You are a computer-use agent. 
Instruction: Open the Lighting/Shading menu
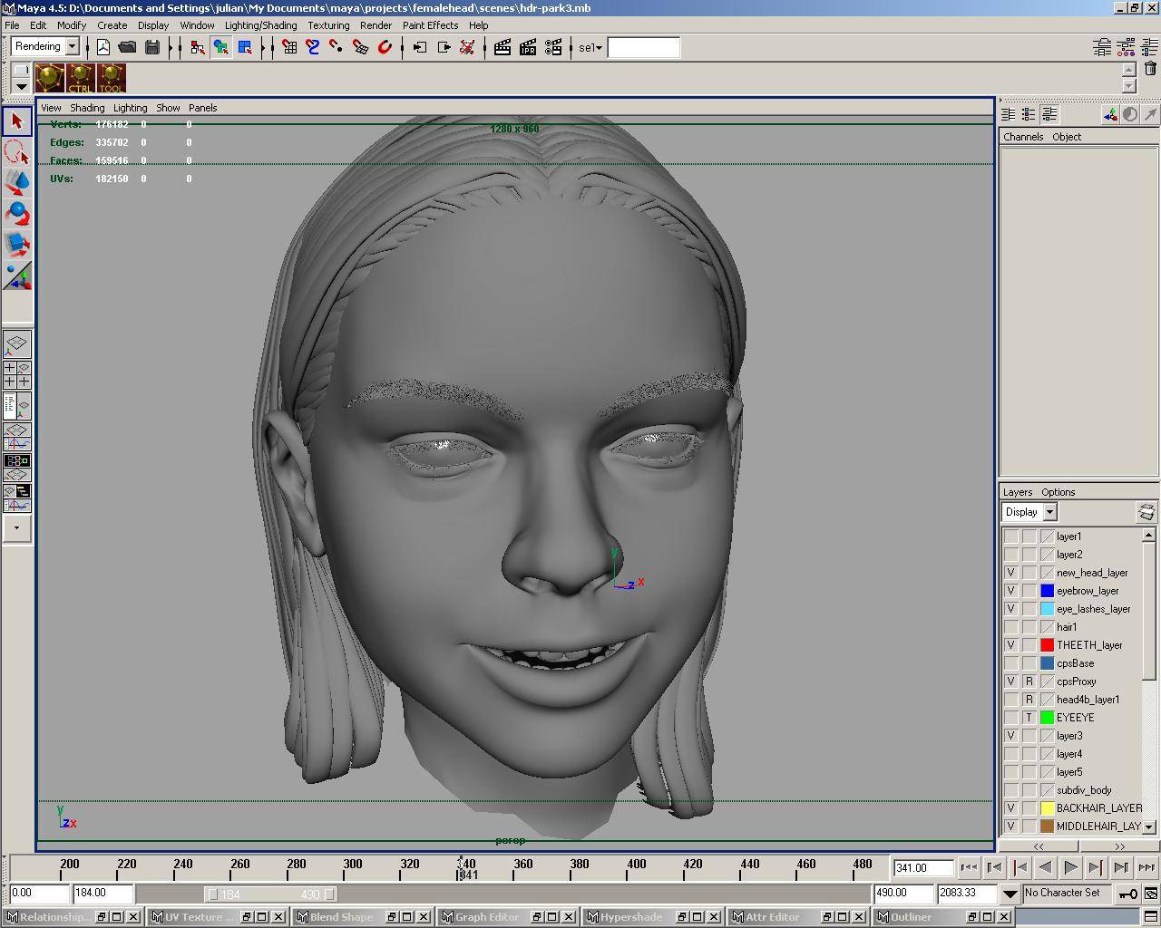[260, 25]
